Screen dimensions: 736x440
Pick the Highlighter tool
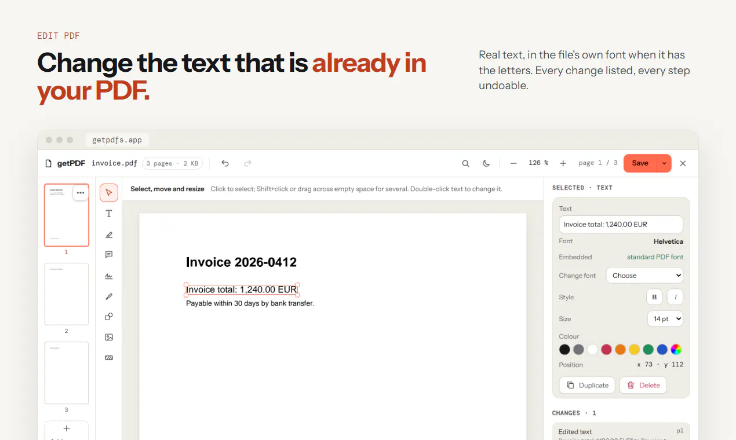109,234
